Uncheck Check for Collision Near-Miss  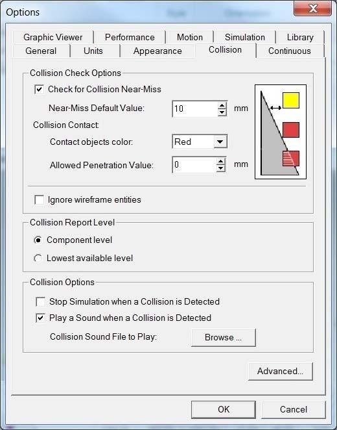(39, 90)
